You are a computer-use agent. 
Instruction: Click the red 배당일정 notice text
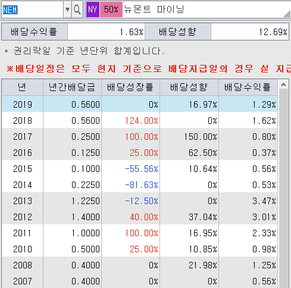[x=149, y=68]
